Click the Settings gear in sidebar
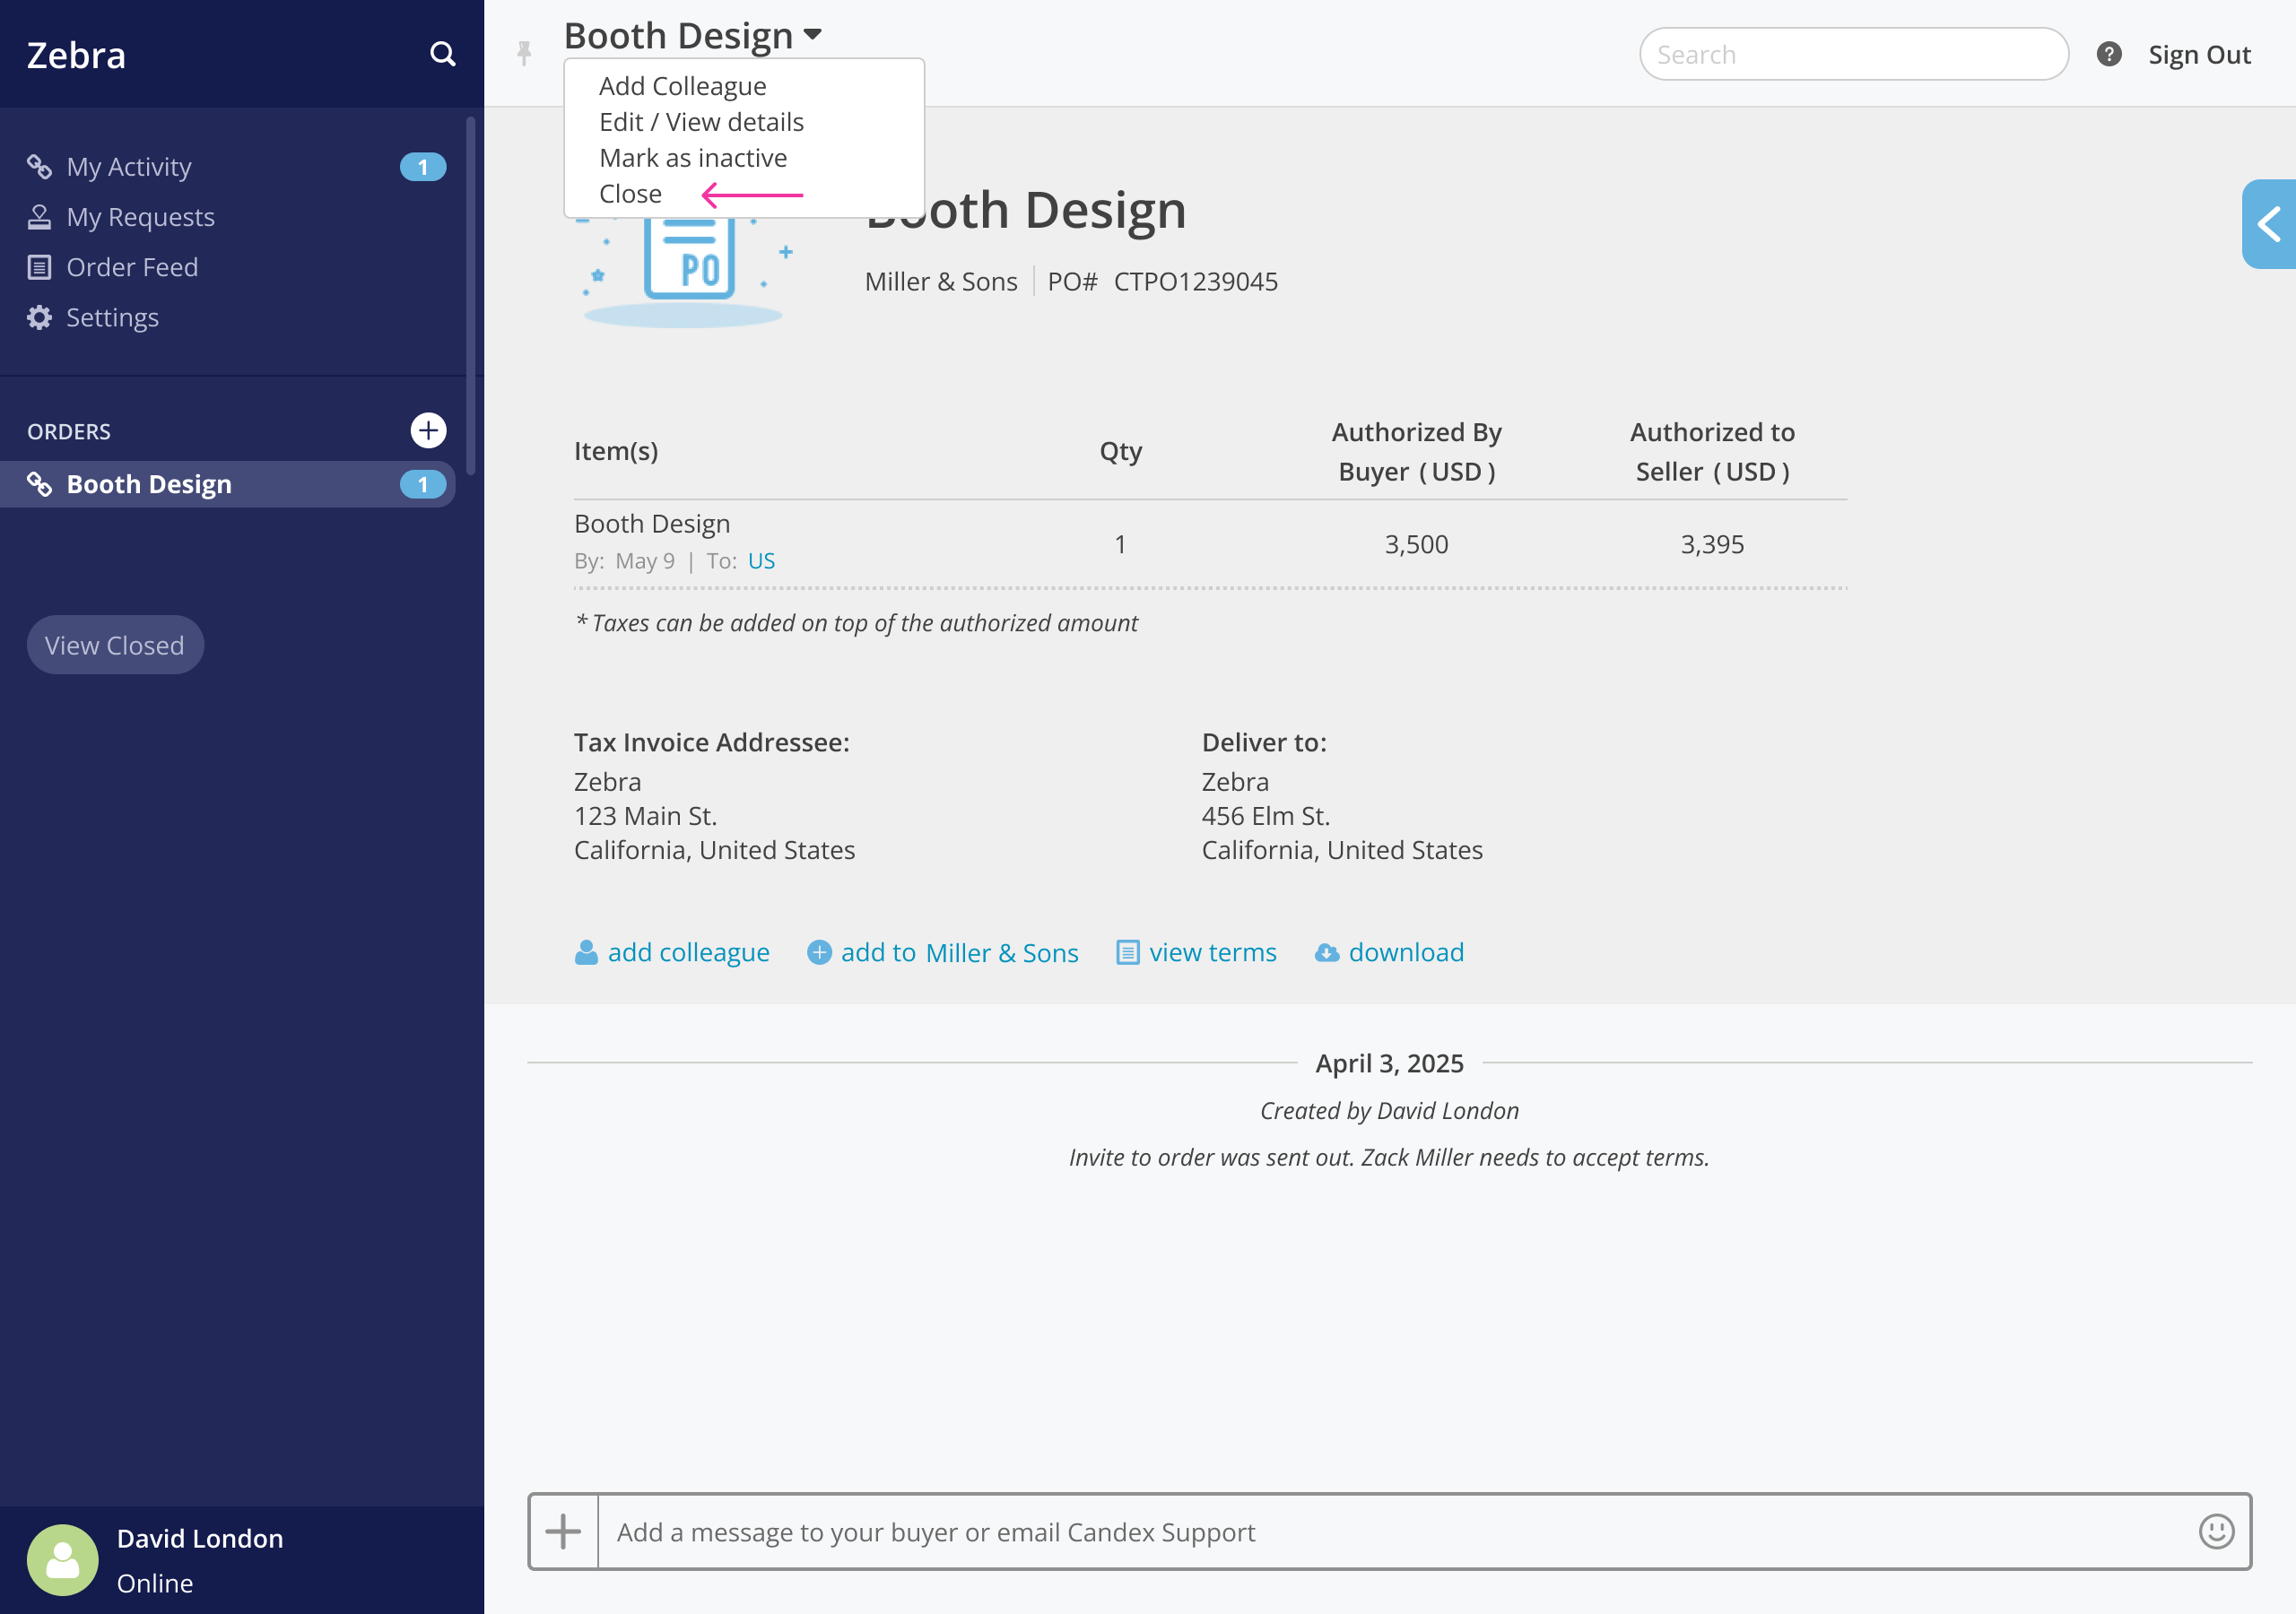This screenshot has width=2296, height=1614. point(40,318)
